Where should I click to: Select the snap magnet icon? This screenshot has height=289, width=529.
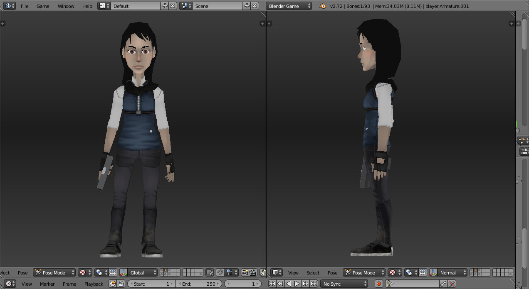click(220, 272)
